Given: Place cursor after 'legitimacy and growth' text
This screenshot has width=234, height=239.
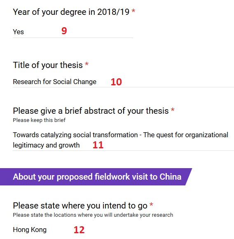Looking at the screenshot, I should point(80,145).
